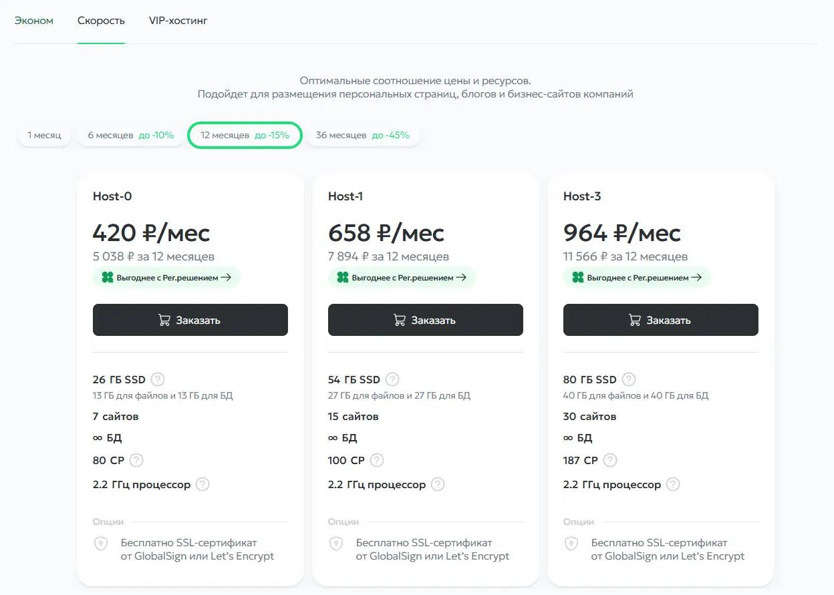
Task: Click clover icon in Host-1 Рег.решением badge
Action: (342, 277)
